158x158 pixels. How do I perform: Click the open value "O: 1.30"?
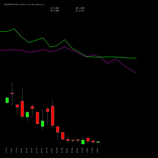click(55, 11)
